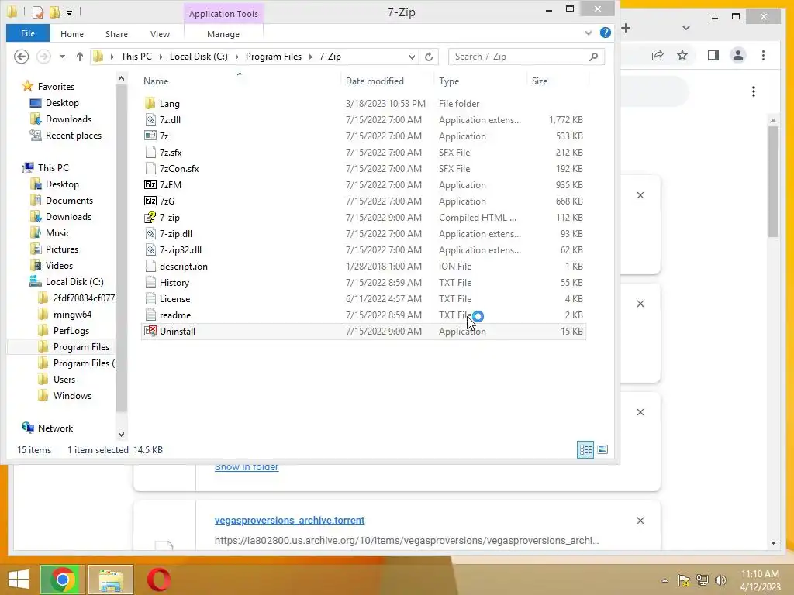The width and height of the screenshot is (794, 595).
Task: Show hidden tray icons arrow
Action: coord(665,580)
